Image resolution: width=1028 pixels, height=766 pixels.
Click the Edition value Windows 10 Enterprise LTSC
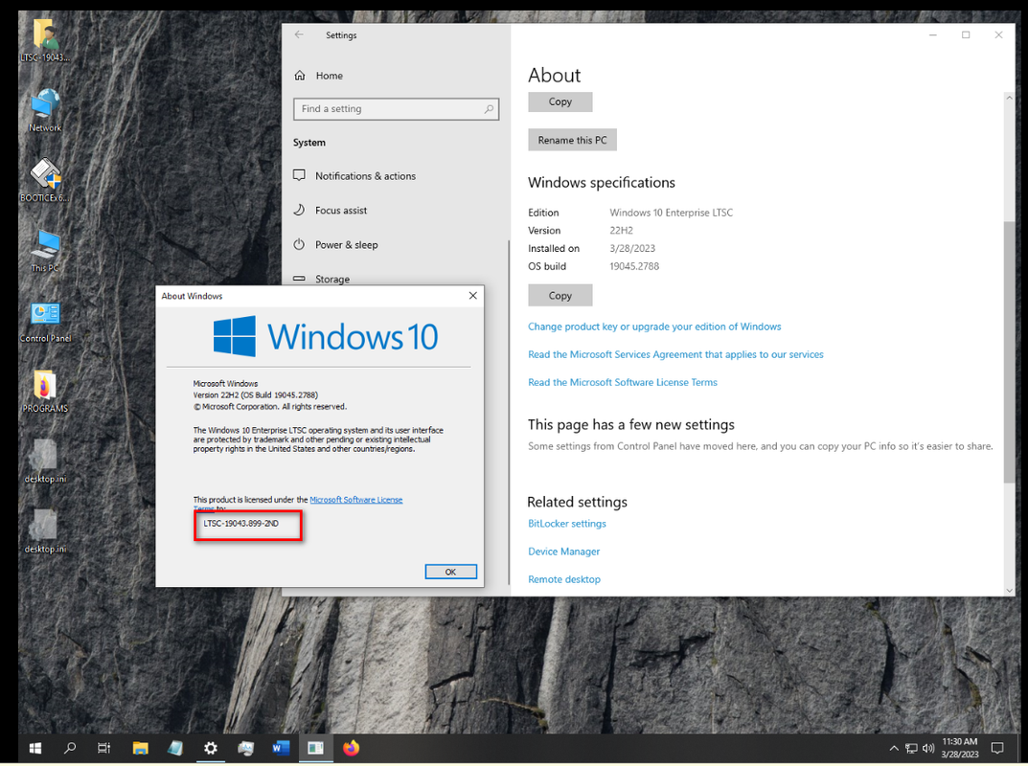point(671,213)
